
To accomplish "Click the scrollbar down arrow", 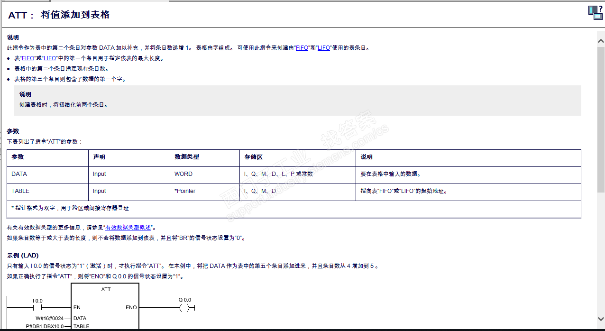I will pos(601,319).
